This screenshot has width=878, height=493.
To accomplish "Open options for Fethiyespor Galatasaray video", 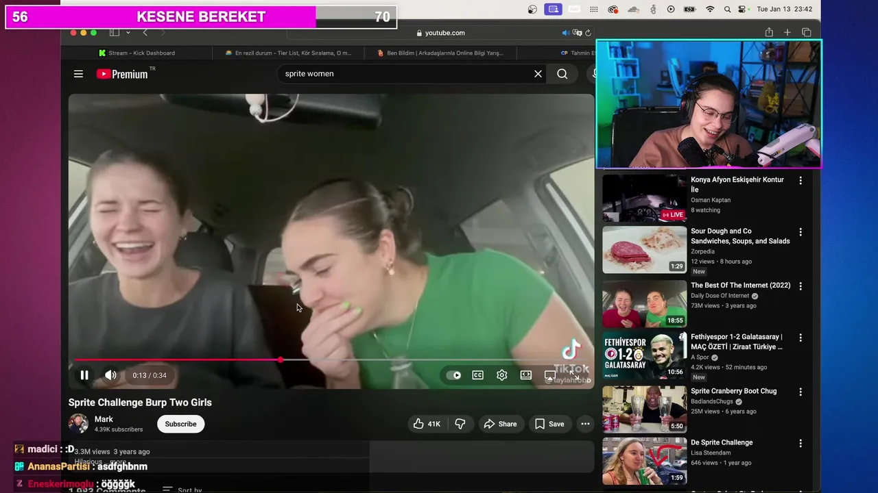I will [800, 338].
